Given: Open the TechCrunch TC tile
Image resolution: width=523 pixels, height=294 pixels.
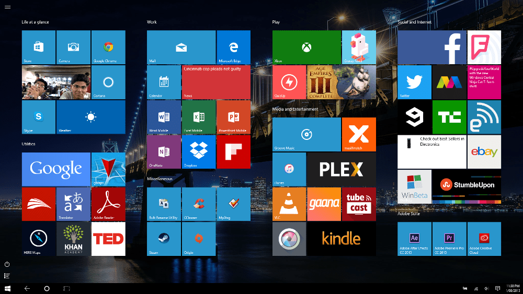Looking at the screenshot, I should point(449,117).
